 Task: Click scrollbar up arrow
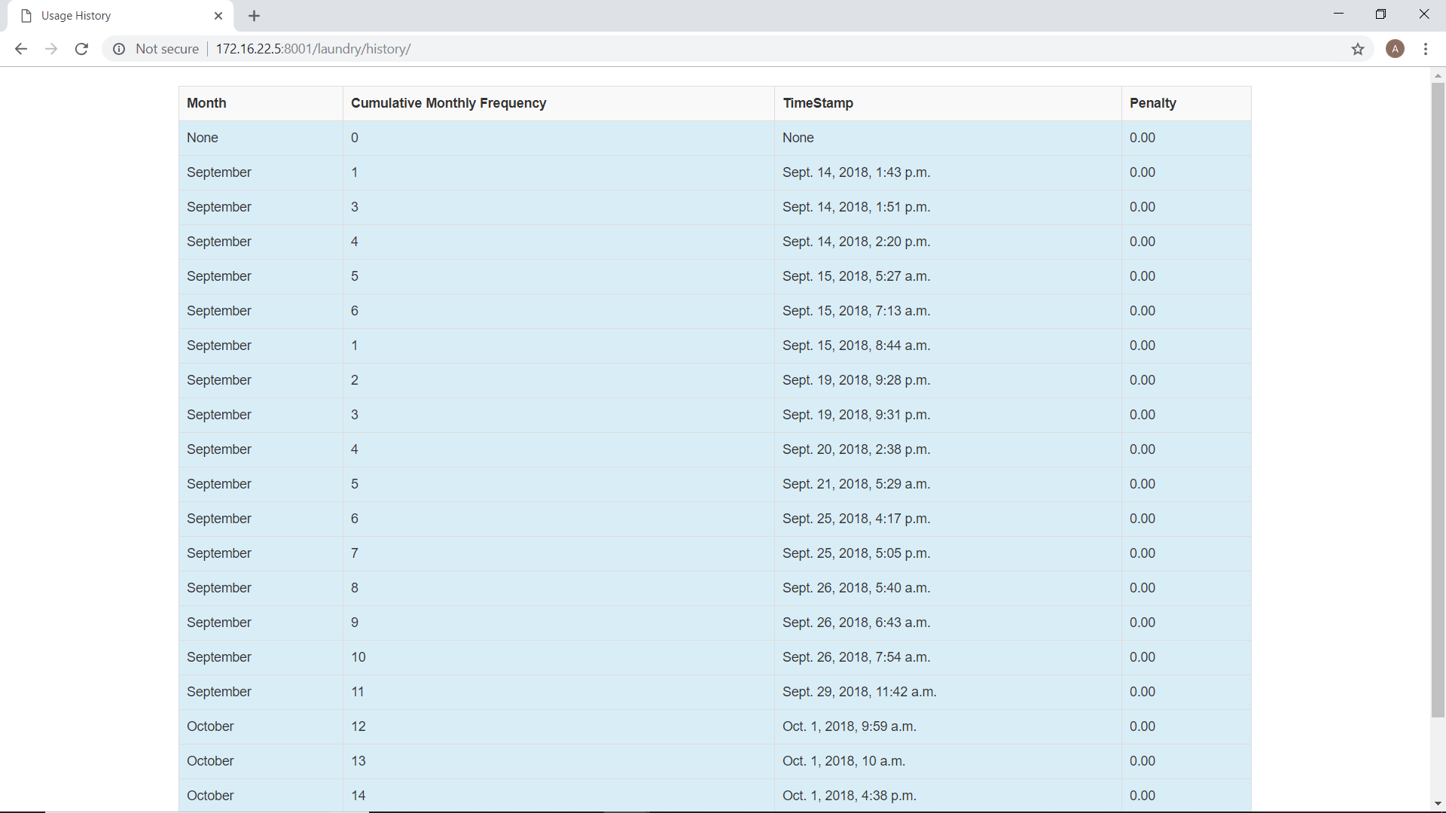(x=1438, y=76)
